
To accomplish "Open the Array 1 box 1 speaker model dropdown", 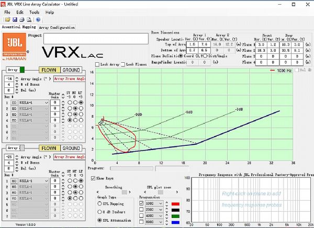I will coord(47,102).
